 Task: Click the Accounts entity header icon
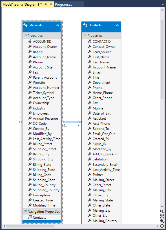click(x=25, y=25)
